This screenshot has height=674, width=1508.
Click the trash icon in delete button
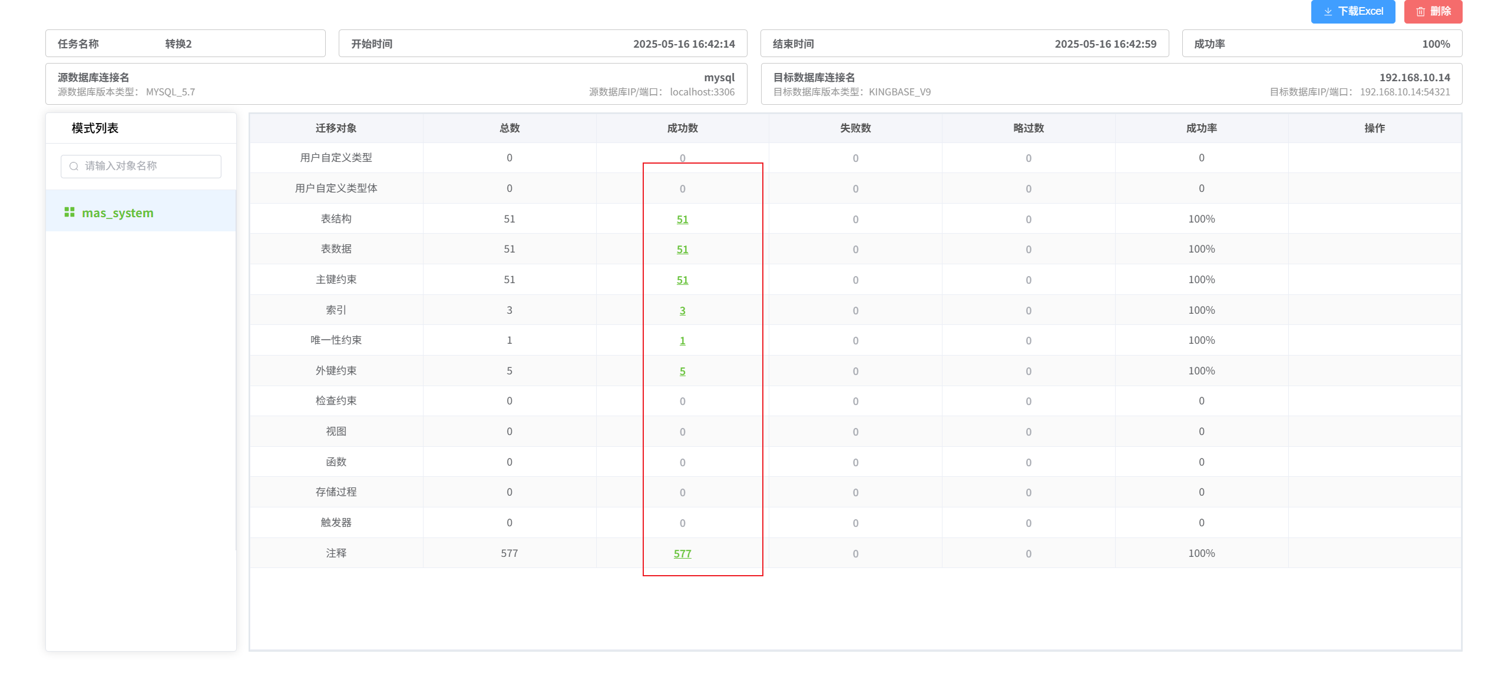click(1420, 11)
